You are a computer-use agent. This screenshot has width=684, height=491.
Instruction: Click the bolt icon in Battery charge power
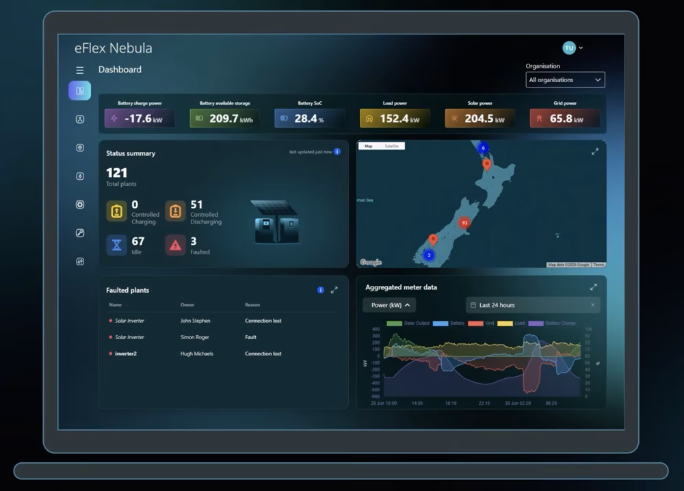click(x=114, y=118)
